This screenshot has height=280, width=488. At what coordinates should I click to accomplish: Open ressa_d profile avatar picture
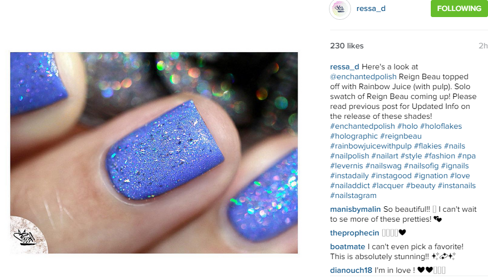tap(340, 9)
